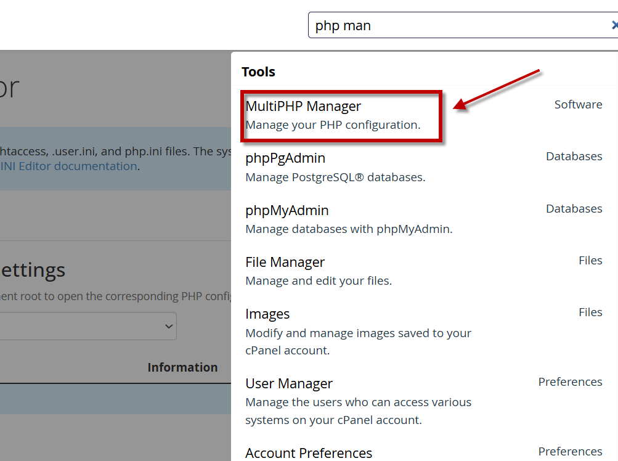Click the Preferences label beside User Manager
Screen dimensions: 618x461
(570, 382)
